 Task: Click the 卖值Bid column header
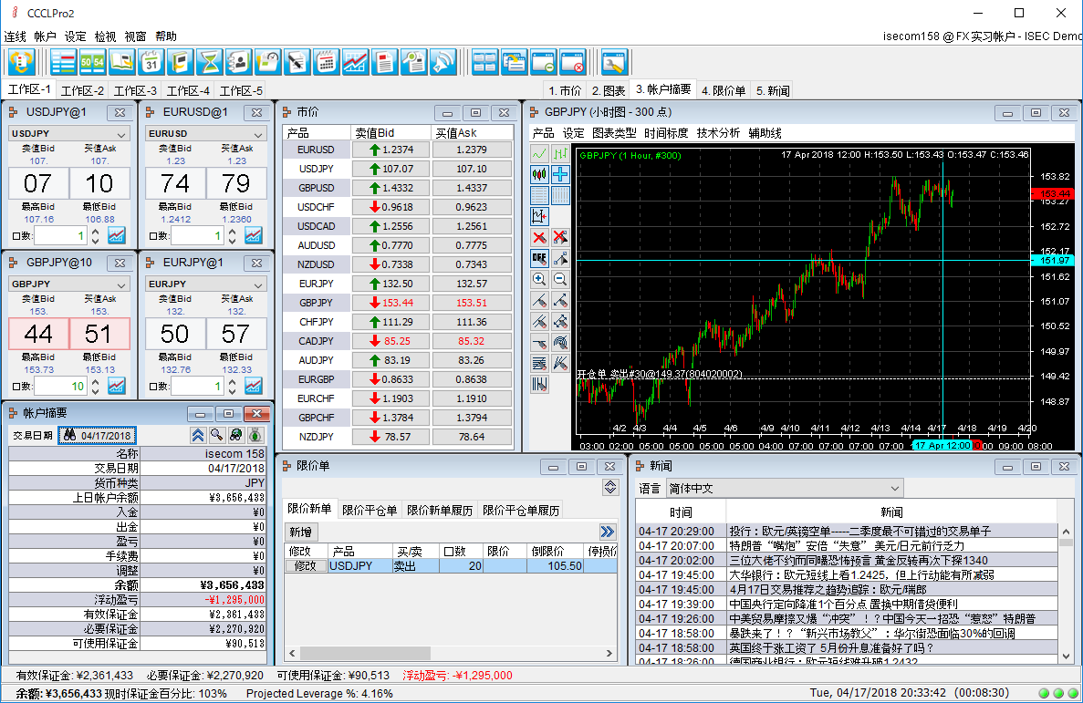coord(391,132)
